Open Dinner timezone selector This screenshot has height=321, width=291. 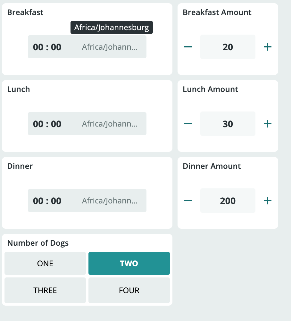(x=110, y=201)
